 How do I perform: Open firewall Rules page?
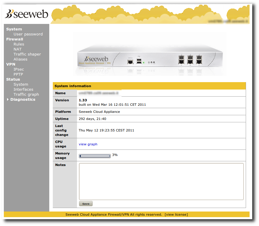coord(19,44)
